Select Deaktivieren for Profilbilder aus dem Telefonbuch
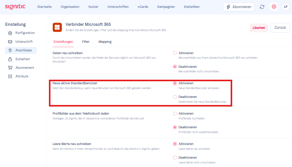This screenshot has width=292, height=167. (x=175, y=127)
